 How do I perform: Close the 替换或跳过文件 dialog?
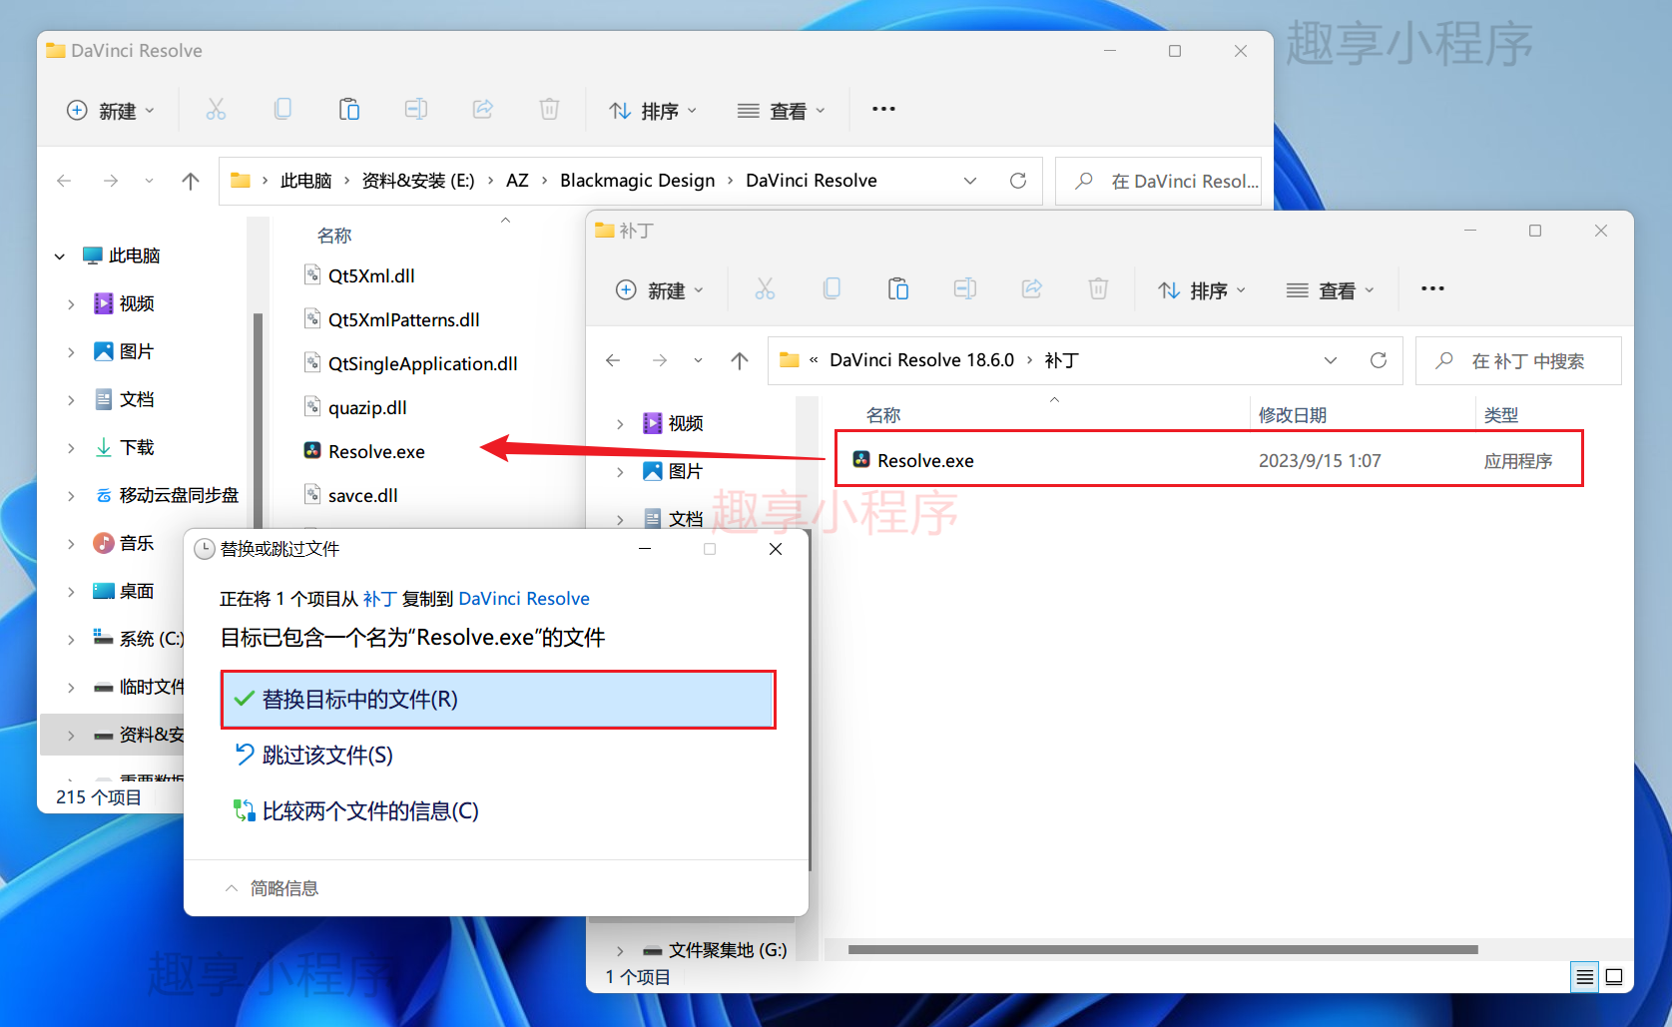coord(776,549)
